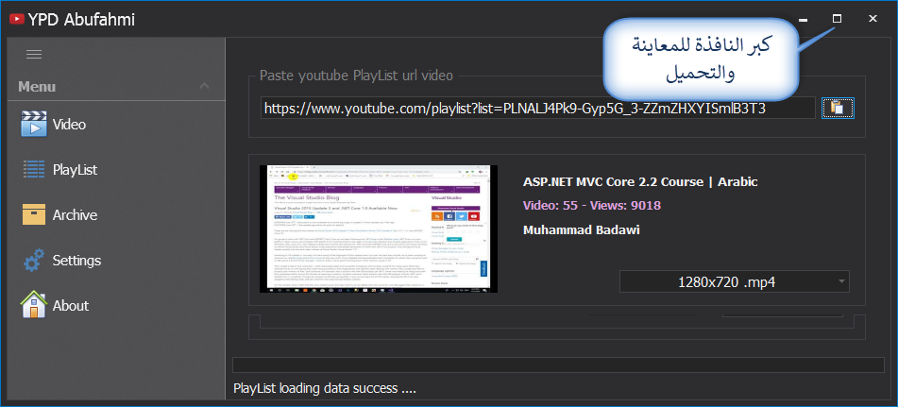Click the Paste youtube PlayList url label
Viewport: 898px width, 407px height.
pos(356,76)
